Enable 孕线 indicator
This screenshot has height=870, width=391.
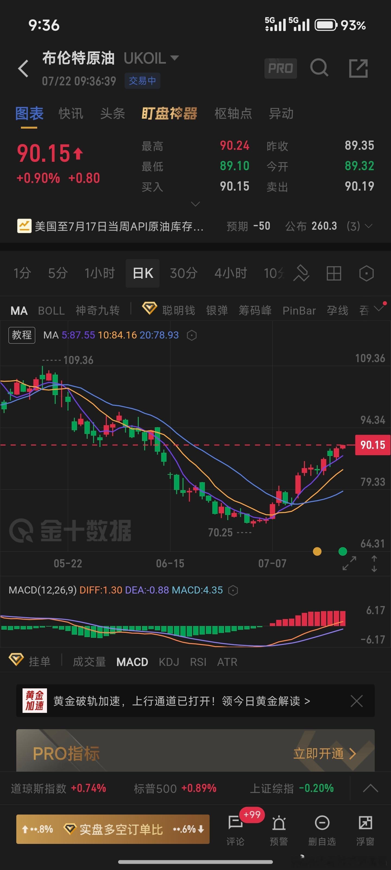(x=337, y=310)
